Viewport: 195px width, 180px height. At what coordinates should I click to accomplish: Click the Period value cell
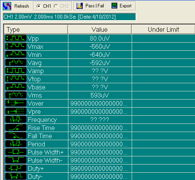[x=100, y=144]
